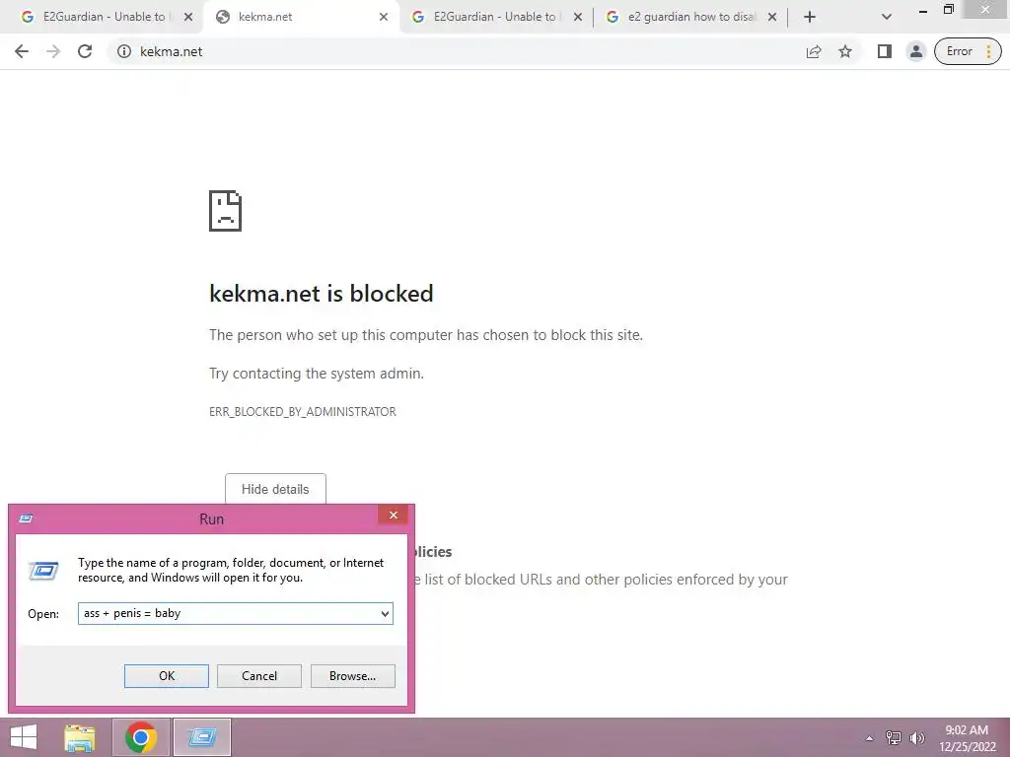Screen dimensions: 1010x757
Task: Click the Hide details button
Action: (275, 489)
